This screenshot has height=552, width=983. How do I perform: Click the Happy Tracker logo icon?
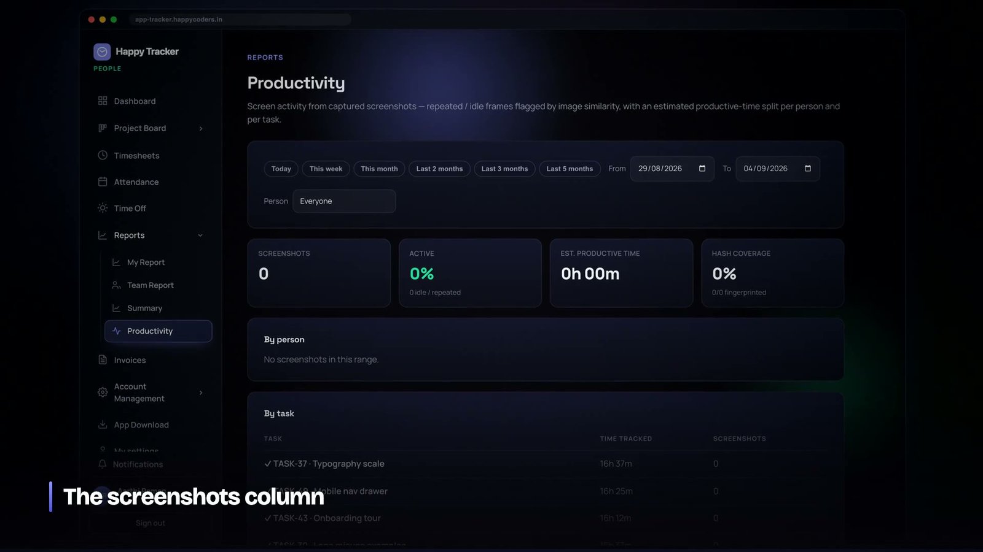coord(102,52)
